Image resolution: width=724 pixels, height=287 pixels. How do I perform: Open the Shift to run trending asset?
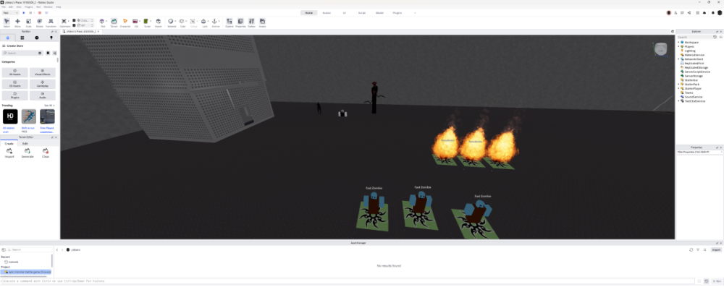pos(29,116)
